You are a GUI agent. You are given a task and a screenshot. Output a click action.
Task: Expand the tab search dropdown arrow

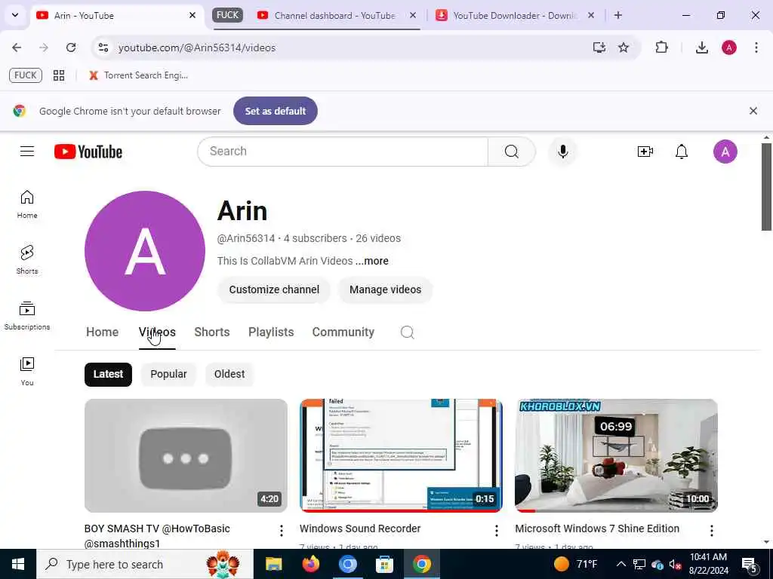[15, 15]
